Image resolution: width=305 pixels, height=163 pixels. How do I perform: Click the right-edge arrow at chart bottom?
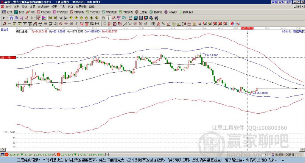(302, 149)
